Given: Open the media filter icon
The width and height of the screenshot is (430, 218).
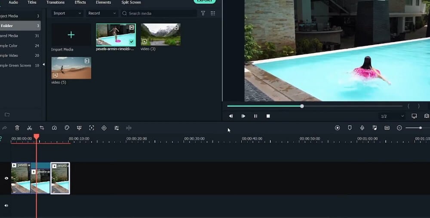Looking at the screenshot, I should [203, 13].
